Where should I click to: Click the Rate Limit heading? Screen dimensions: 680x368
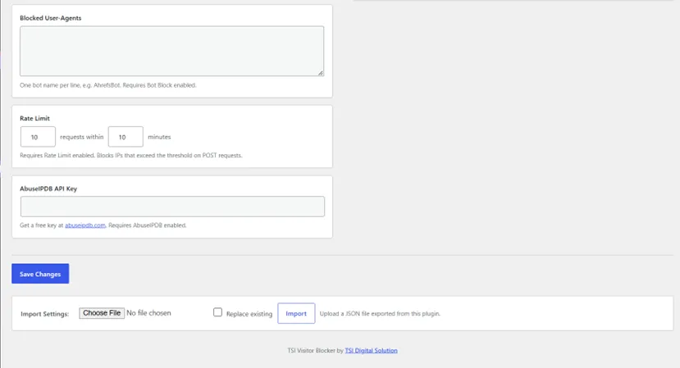coord(34,118)
